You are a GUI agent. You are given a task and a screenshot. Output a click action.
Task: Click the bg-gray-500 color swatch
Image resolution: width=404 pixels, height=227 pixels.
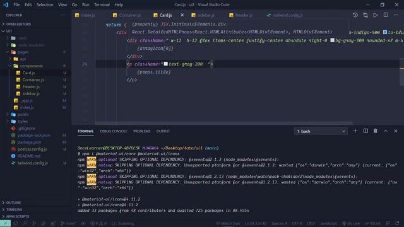click(x=333, y=40)
